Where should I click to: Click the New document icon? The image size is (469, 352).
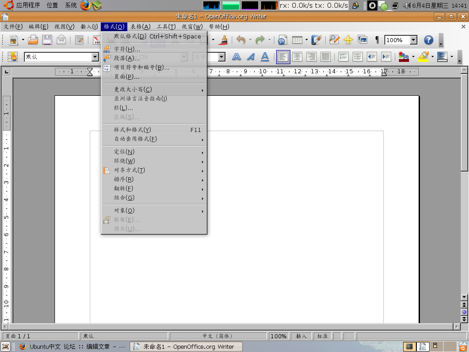[13, 40]
